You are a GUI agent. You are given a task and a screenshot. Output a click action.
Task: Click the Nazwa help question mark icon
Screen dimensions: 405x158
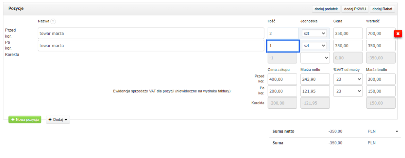pos(53,21)
